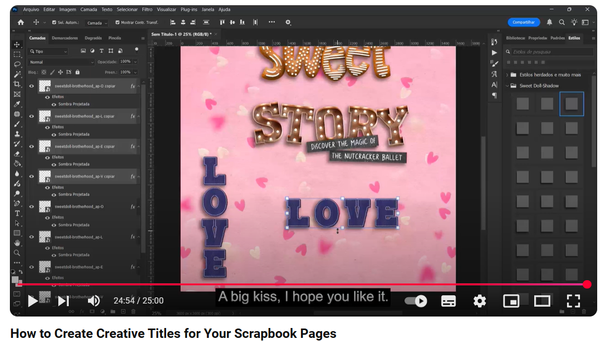
Task: Select the Brush tool
Action: tap(17, 124)
